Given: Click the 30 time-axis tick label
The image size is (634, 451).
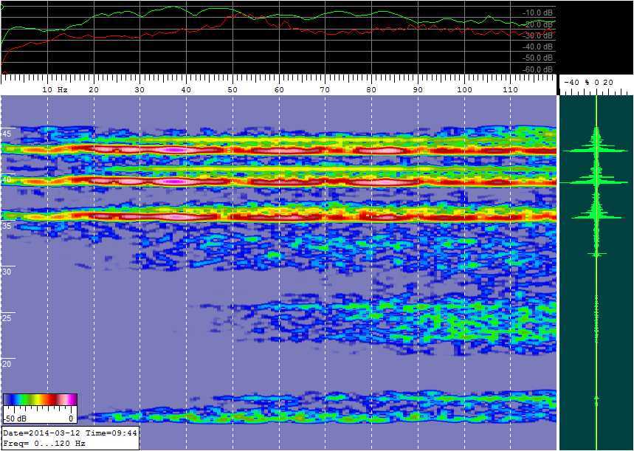Looking at the screenshot, I should point(7,272).
